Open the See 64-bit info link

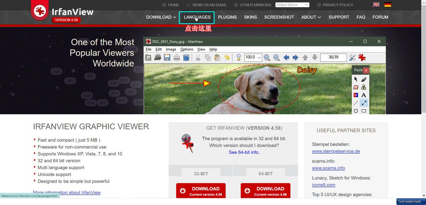coord(244,152)
